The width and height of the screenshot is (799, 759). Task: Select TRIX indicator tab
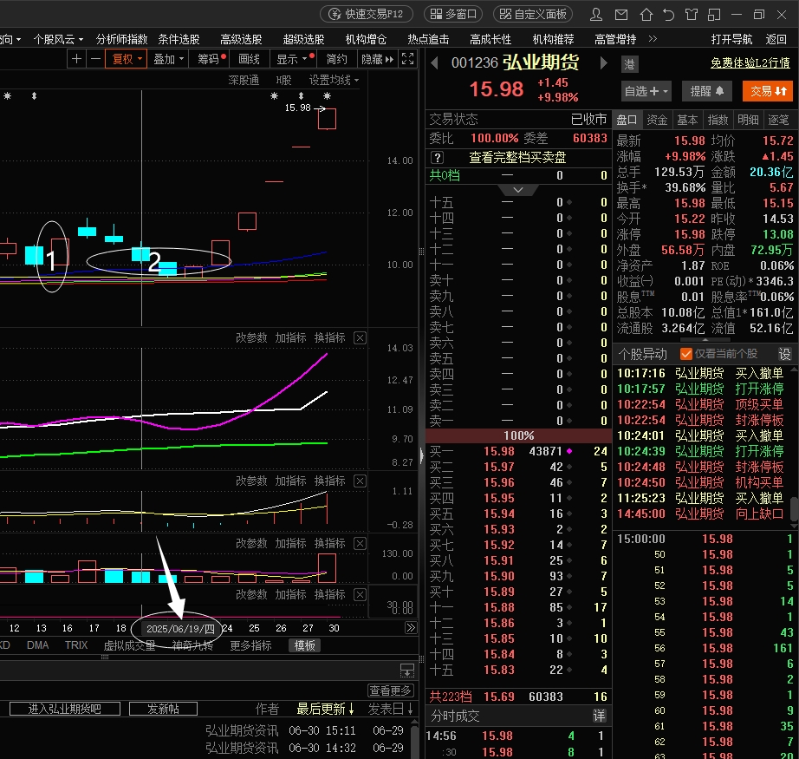[x=76, y=645]
